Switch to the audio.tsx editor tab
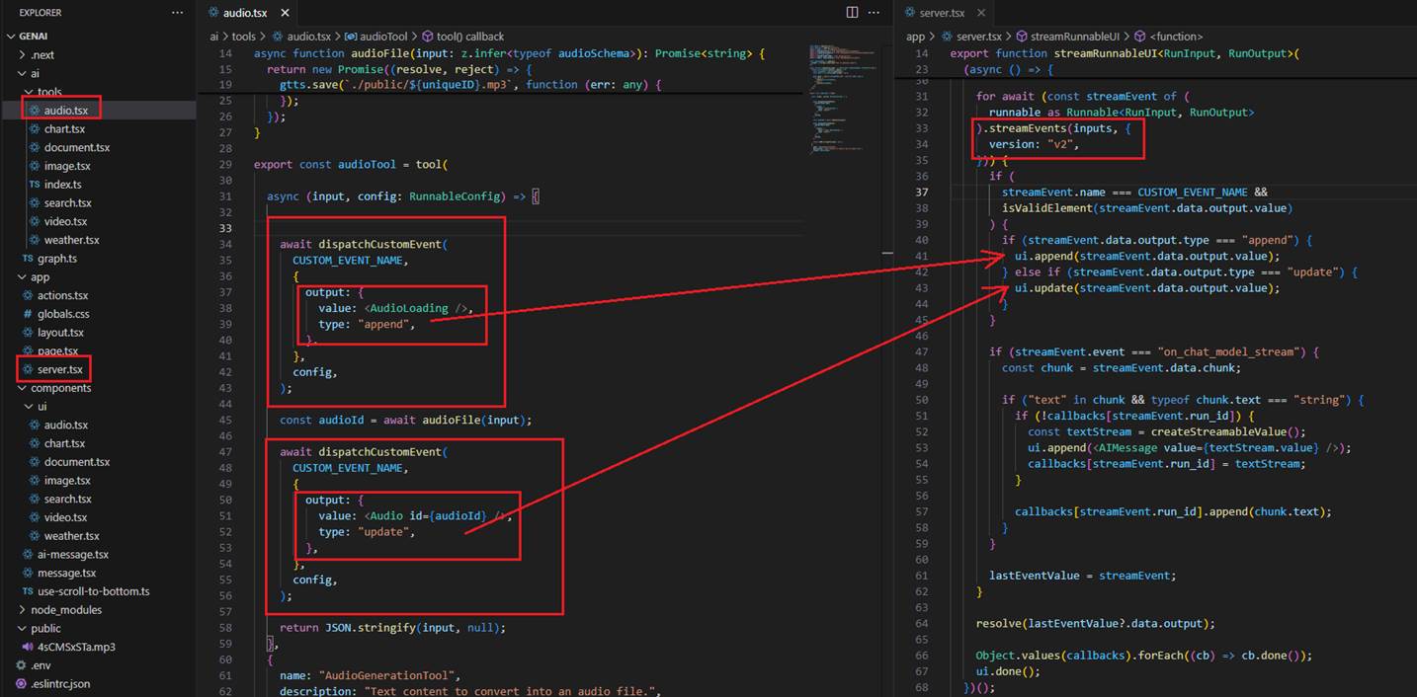Viewport: 1417px width, 697px height. pos(248,13)
